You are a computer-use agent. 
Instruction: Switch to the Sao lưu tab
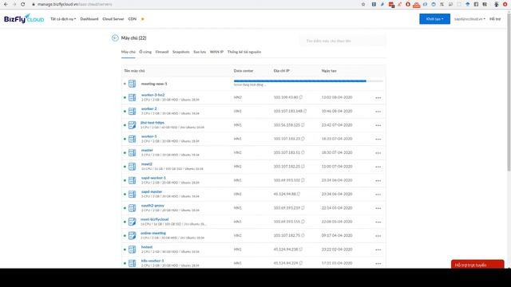(x=200, y=52)
